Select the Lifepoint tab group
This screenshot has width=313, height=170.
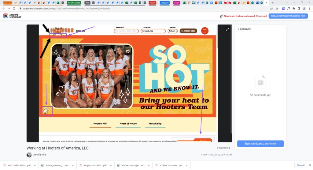click(165, 3)
